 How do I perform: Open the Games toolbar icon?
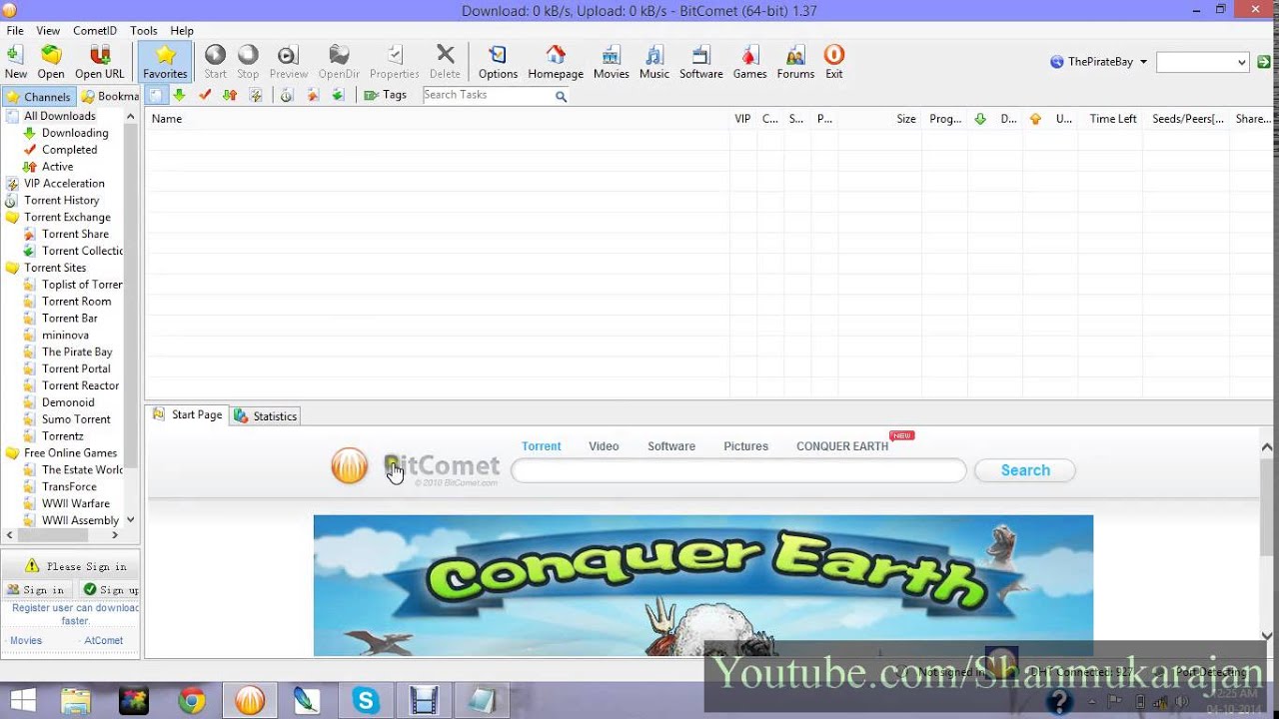tap(749, 62)
